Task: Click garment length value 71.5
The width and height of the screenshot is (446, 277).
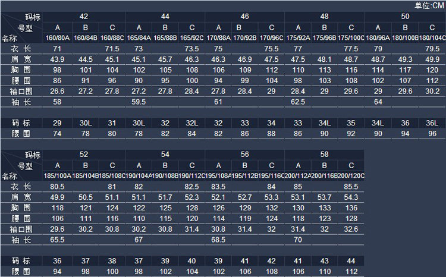Action: [112, 49]
